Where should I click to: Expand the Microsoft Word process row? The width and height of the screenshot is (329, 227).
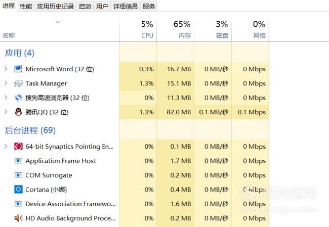click(x=6, y=69)
